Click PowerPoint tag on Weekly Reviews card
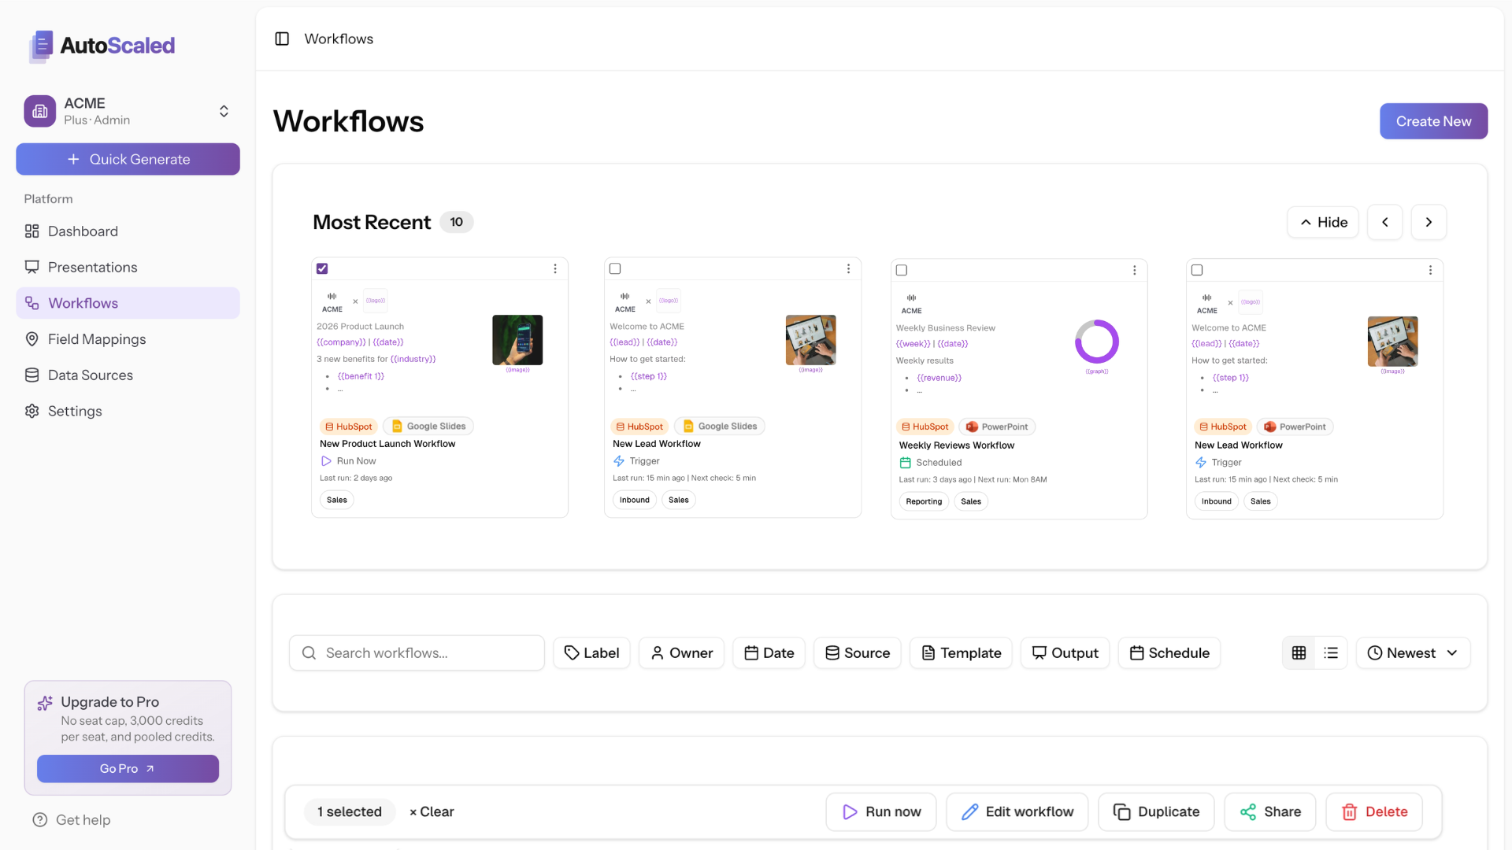The width and height of the screenshot is (1512, 850). [x=997, y=427]
